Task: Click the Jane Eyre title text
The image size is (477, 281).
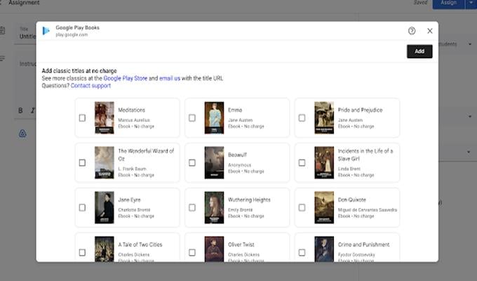Action: [x=129, y=200]
